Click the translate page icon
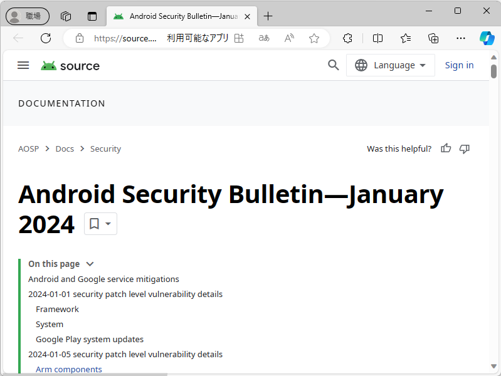Screen dimensions: 501x376 [264, 38]
